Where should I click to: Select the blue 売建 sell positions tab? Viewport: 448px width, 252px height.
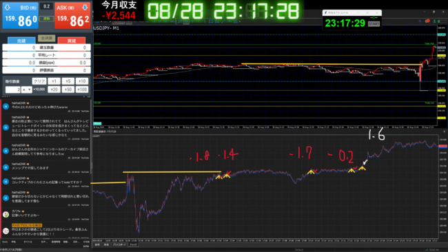coord(21,41)
